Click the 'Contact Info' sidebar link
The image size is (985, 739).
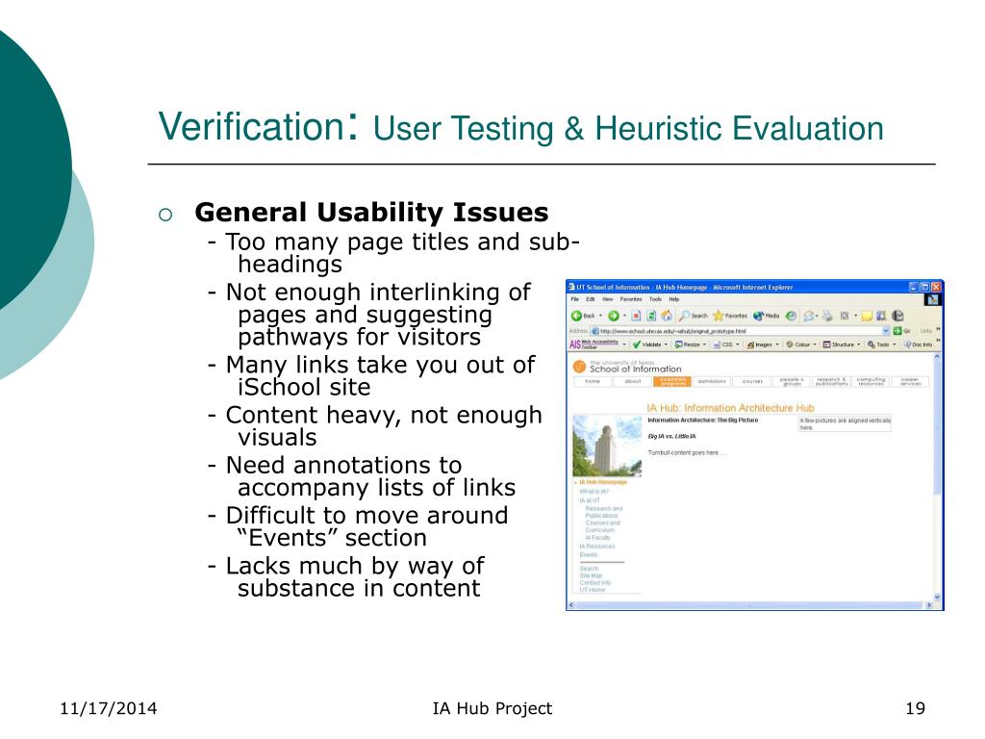pyautogui.click(x=595, y=583)
